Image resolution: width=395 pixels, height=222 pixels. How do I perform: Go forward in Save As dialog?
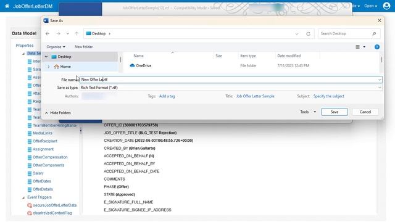coord(58,33)
